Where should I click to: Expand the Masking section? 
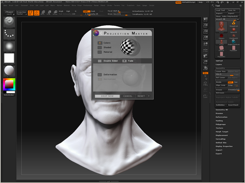(220, 121)
